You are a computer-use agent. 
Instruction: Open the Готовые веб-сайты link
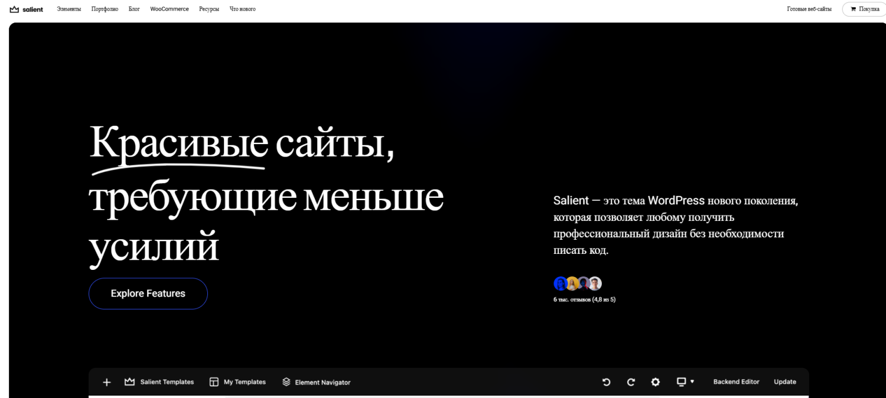(x=809, y=9)
